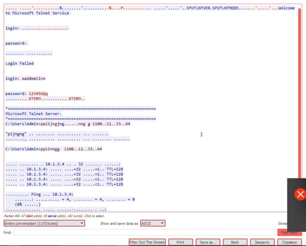Viewport: 306px width, 246px height.
Task: Click the Save as... button
Action: pyautogui.click(x=208, y=242)
